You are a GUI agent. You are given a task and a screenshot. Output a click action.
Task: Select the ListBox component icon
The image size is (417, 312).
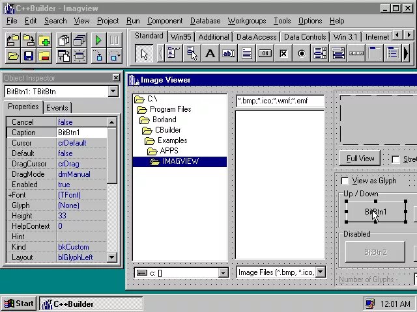pos(320,53)
